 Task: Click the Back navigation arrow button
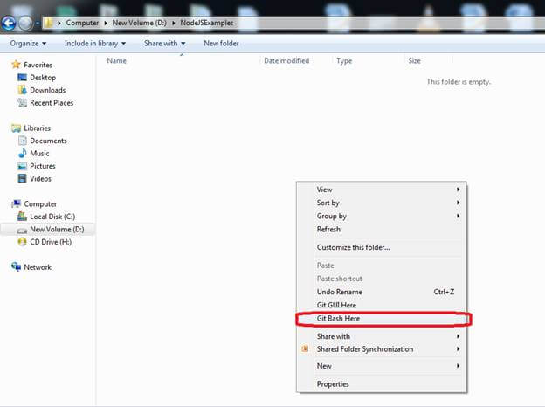tap(9, 24)
